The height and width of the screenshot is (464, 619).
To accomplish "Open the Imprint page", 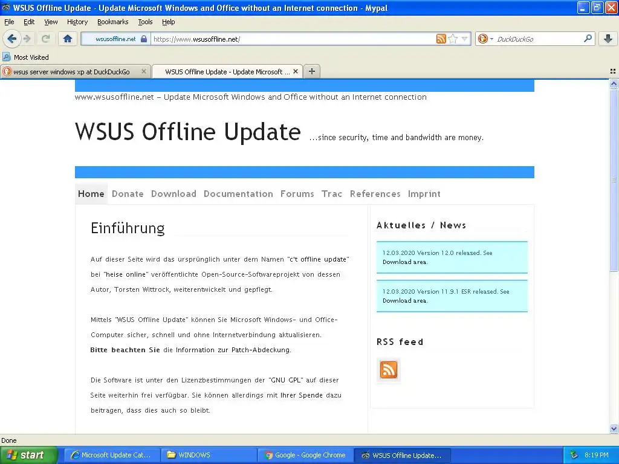I will tap(424, 194).
